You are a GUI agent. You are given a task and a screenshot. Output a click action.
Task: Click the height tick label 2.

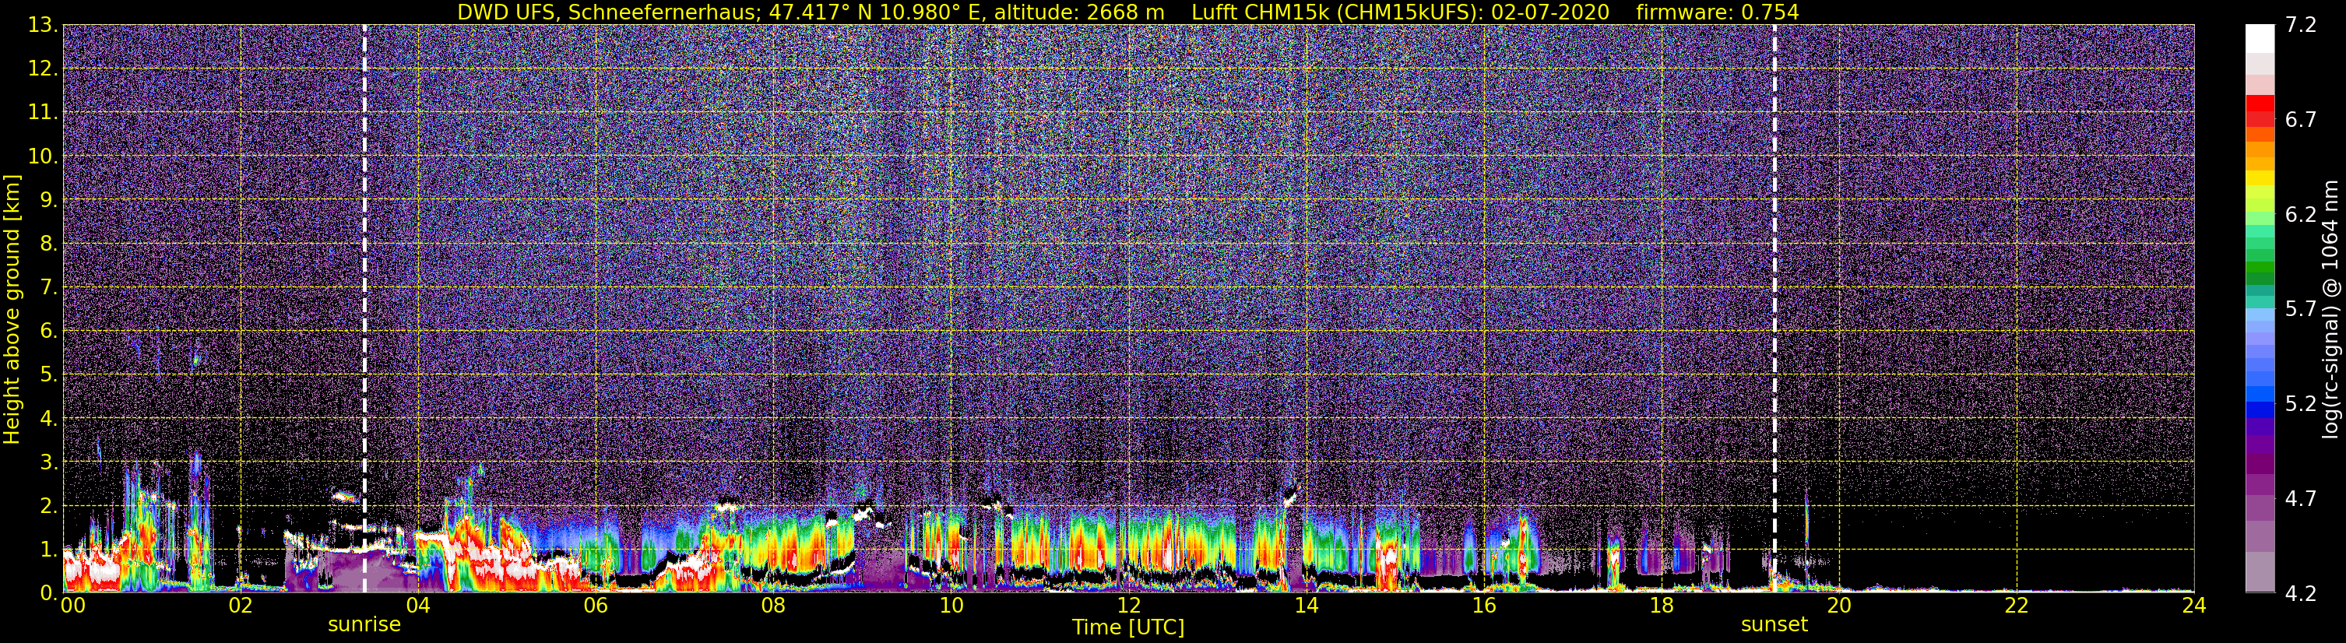point(47,507)
